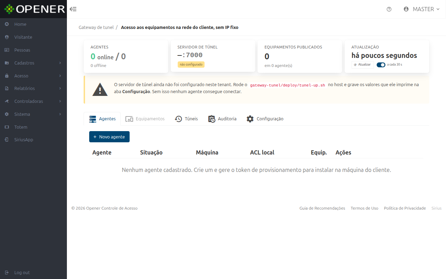Click the Controladoras camera icon
Screen dimensions: 446x279
click(7, 101)
